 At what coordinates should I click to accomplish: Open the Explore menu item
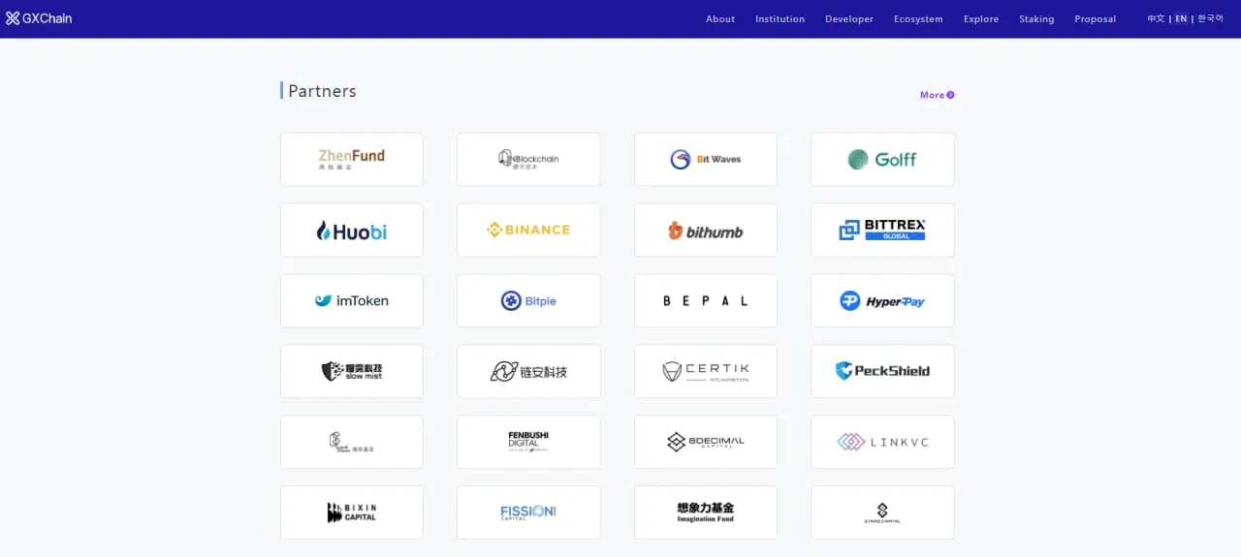pyautogui.click(x=981, y=19)
